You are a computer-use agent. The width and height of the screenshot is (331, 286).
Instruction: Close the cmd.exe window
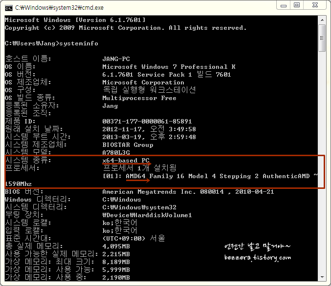pyautogui.click(x=314, y=5)
